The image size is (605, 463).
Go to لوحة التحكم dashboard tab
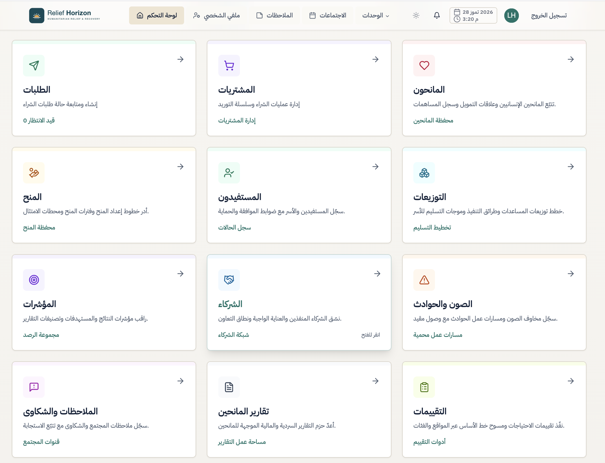pyautogui.click(x=157, y=15)
